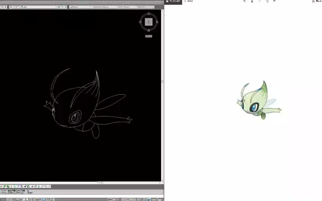Screen dimensions: 322x201
Task: Click AutoCAD horizontal scrollbar left arrow
Action: click(99, 183)
